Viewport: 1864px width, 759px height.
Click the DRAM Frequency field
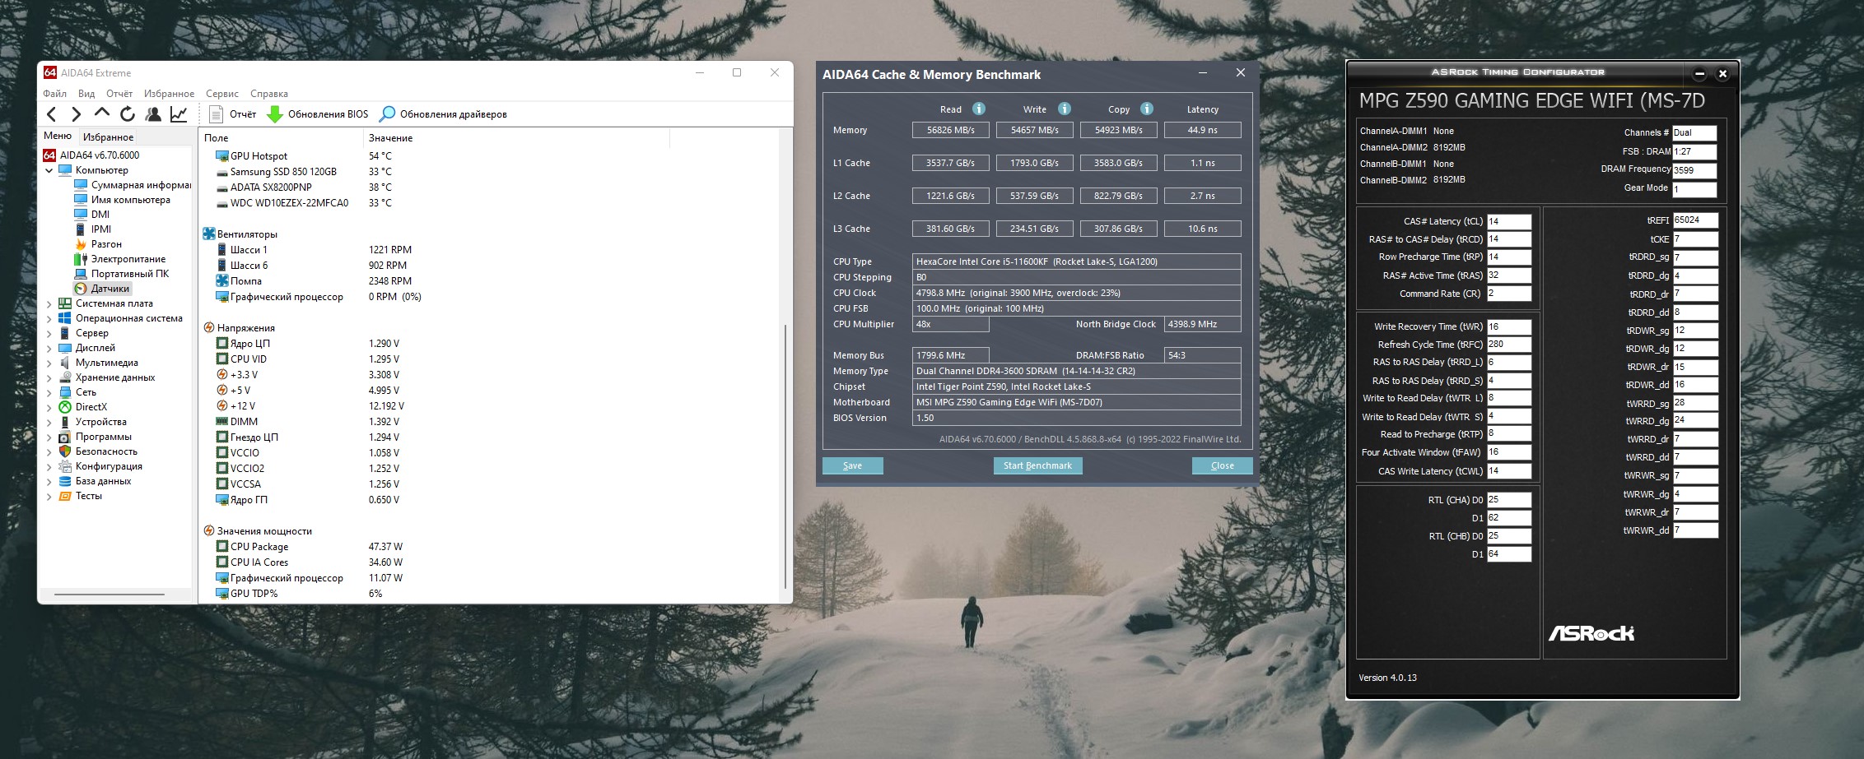(x=1694, y=170)
